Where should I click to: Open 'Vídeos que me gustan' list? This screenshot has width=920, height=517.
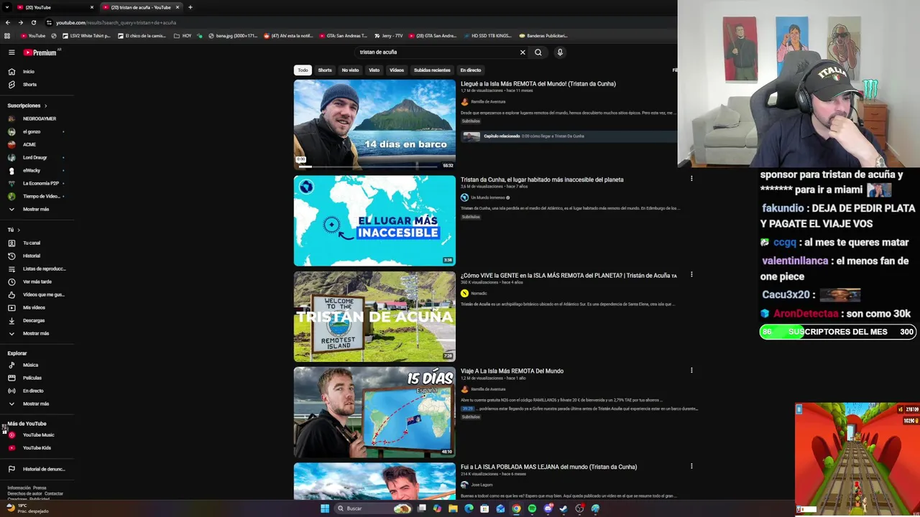point(43,294)
